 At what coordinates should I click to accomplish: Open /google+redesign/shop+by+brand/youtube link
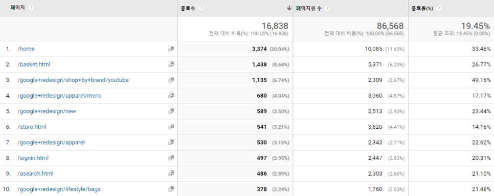(73, 80)
